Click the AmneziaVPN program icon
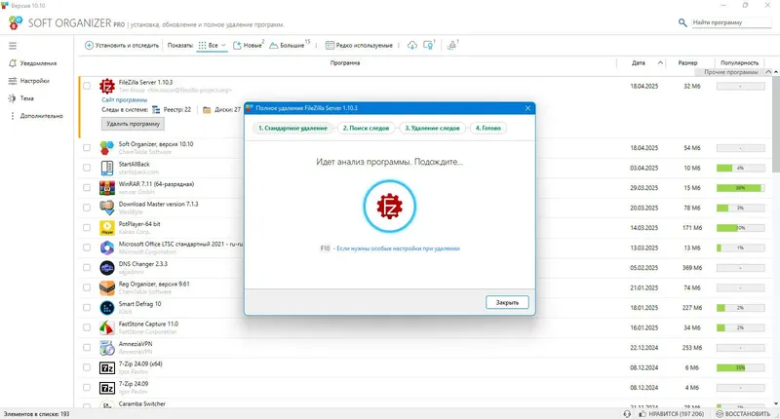This screenshot has width=780, height=419. 107,348
